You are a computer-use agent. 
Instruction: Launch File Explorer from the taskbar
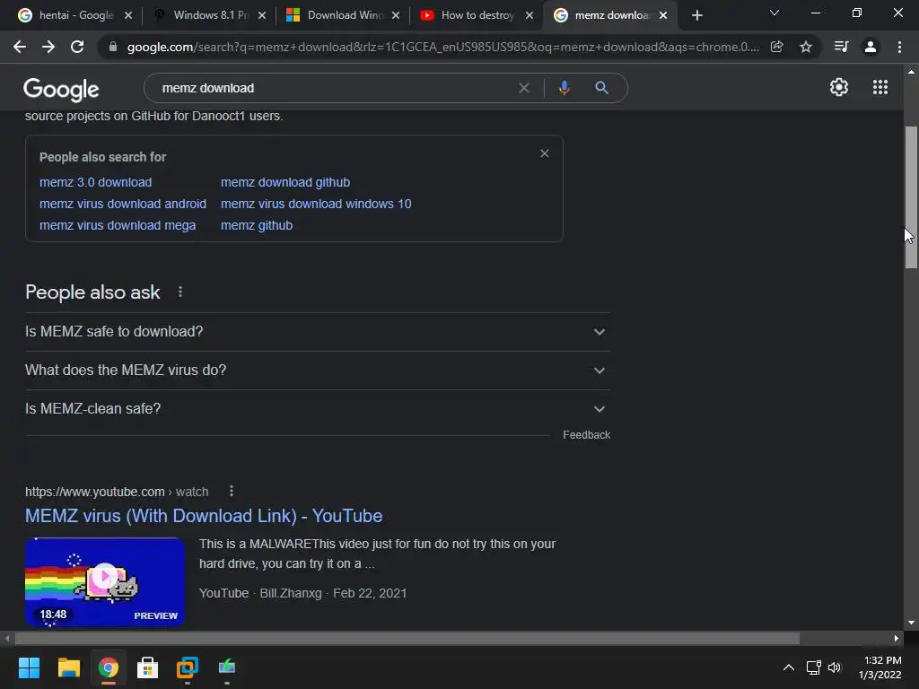[x=68, y=667]
